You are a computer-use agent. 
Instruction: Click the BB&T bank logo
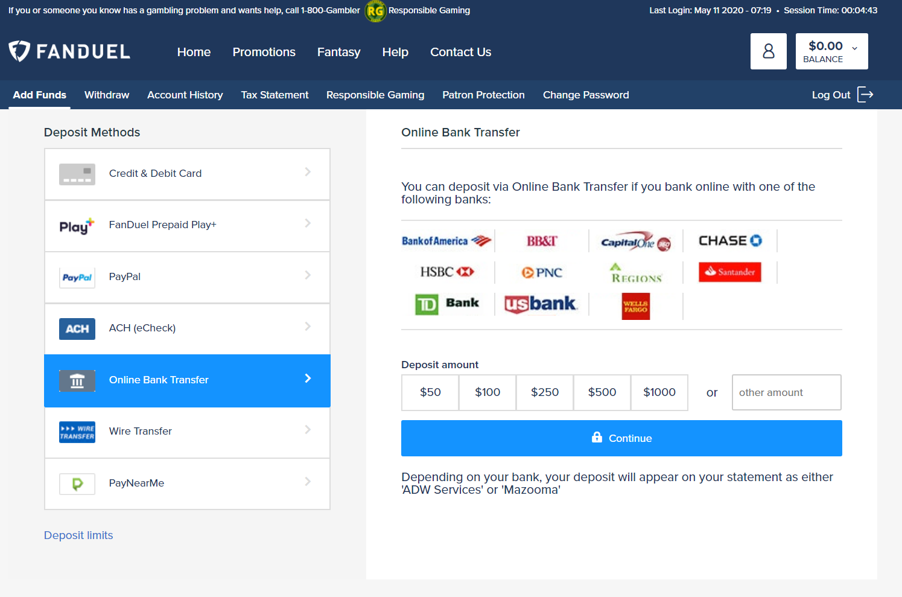click(x=542, y=241)
